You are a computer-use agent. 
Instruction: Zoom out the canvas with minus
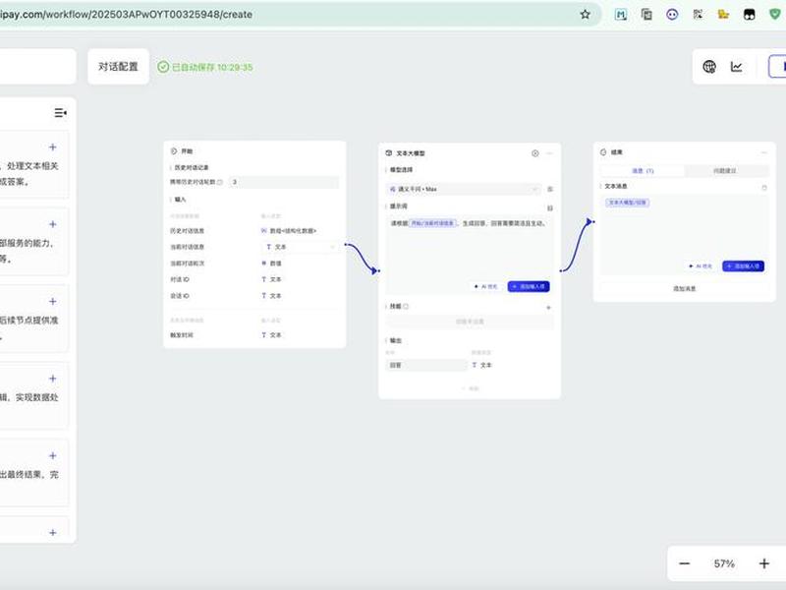coord(684,563)
